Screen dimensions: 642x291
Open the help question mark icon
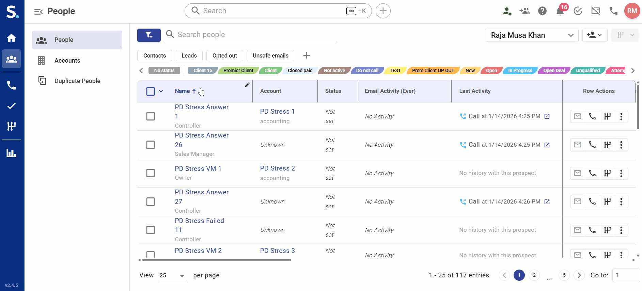tap(542, 11)
